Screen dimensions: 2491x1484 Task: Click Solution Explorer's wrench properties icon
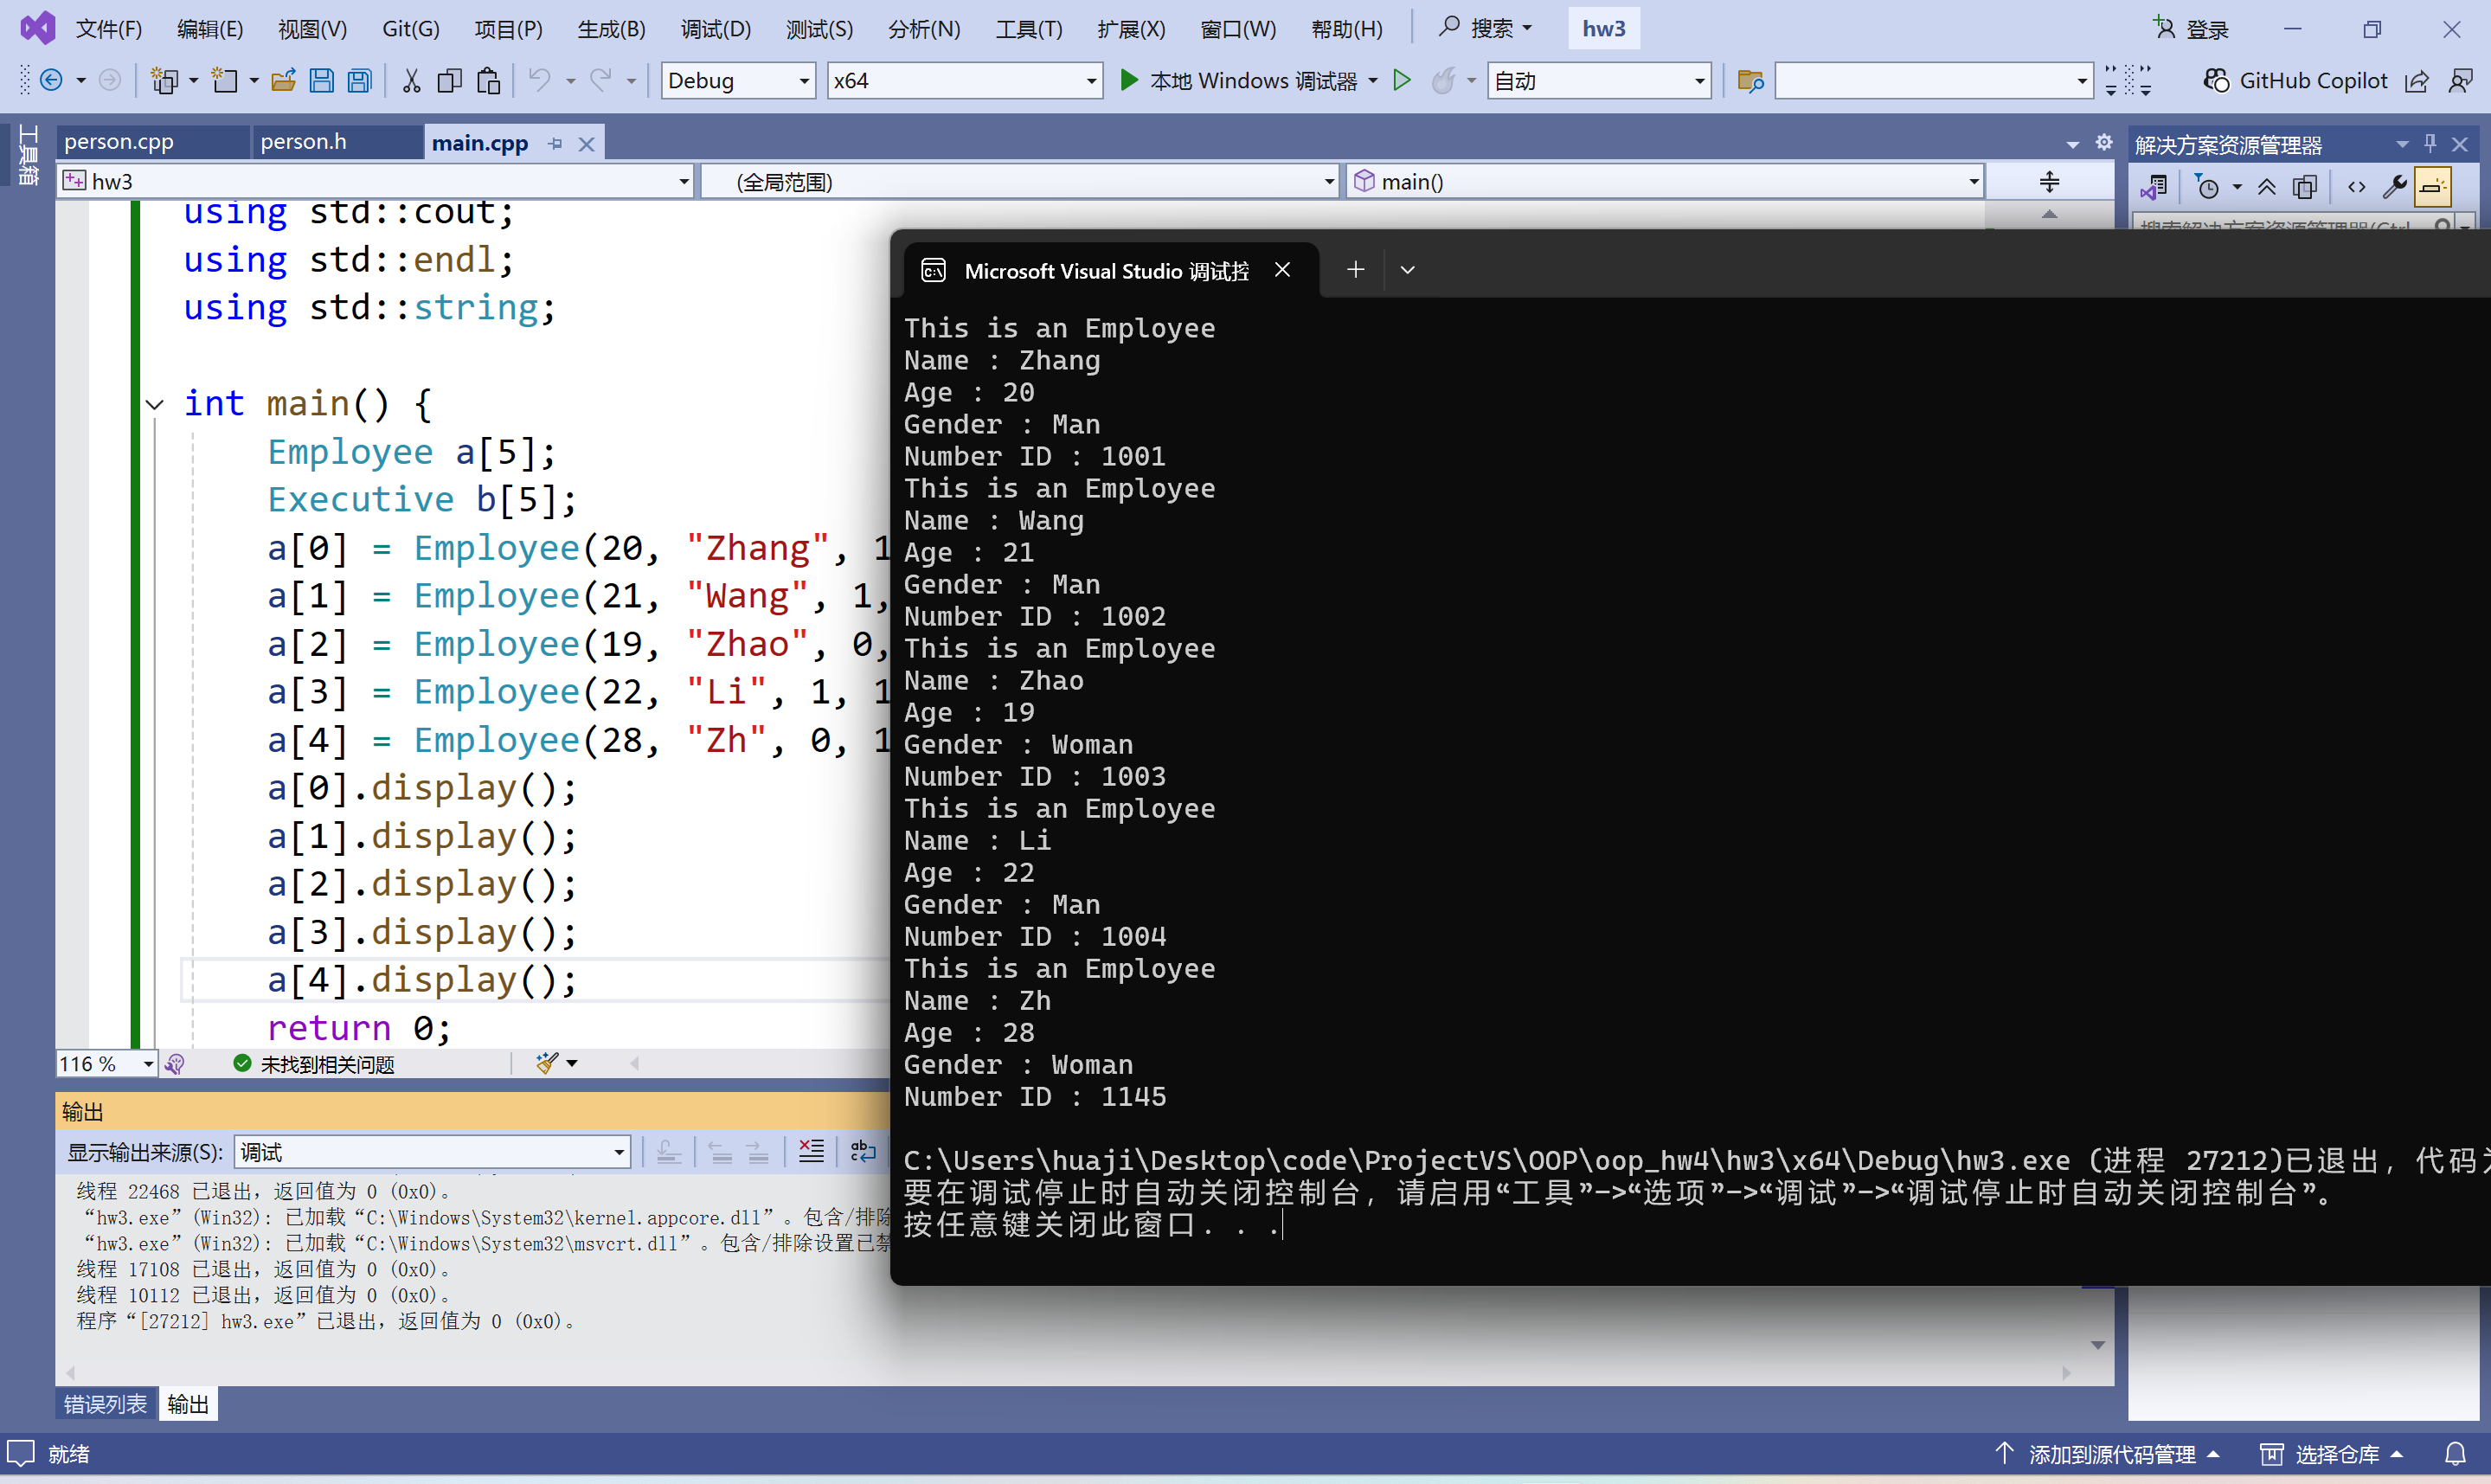pyautogui.click(x=2394, y=187)
